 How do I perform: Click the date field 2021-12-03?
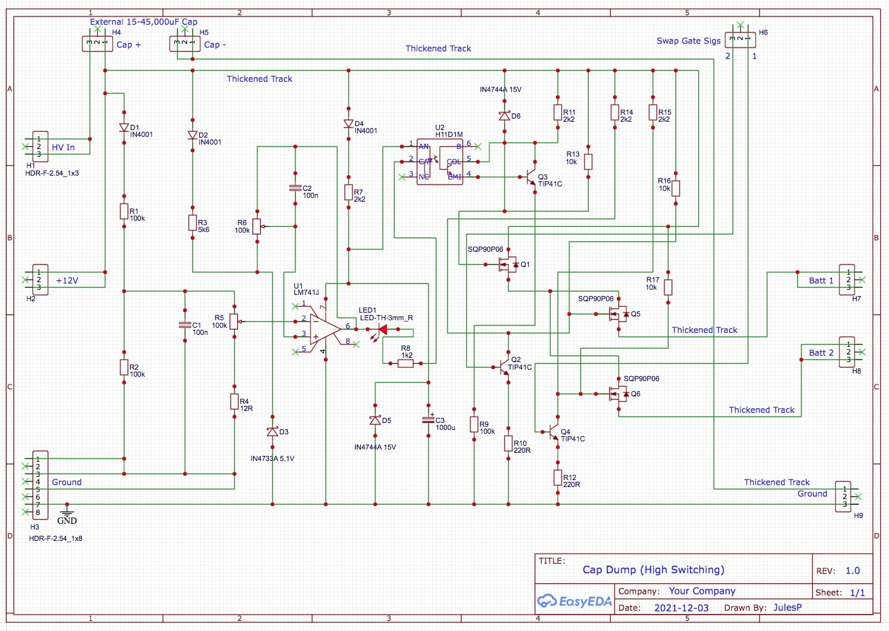[x=682, y=608]
